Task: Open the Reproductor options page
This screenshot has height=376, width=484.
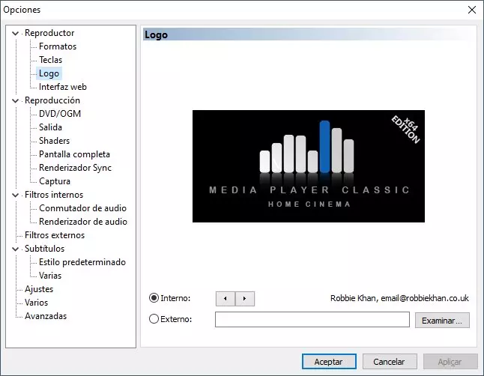Action: coord(49,33)
